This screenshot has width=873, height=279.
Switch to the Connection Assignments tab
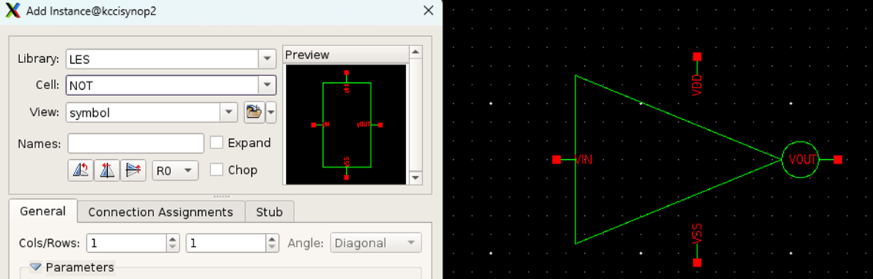[160, 212]
